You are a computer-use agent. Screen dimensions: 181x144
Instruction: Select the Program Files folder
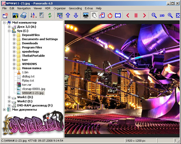[32, 47]
